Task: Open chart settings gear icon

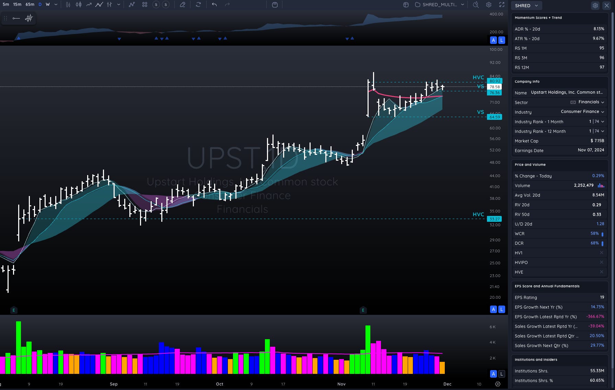Action: click(x=489, y=4)
